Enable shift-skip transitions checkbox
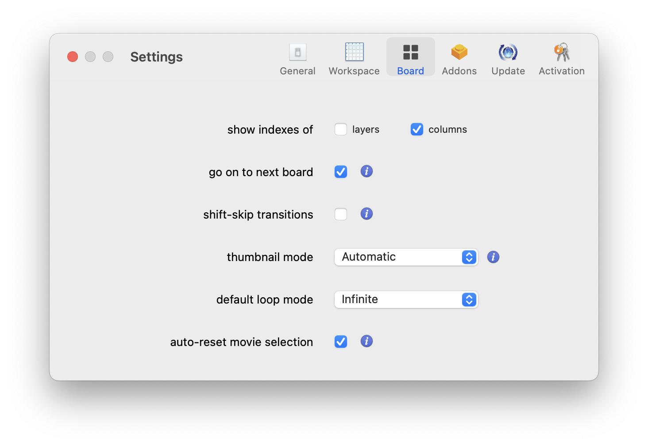648x446 pixels. pos(341,214)
